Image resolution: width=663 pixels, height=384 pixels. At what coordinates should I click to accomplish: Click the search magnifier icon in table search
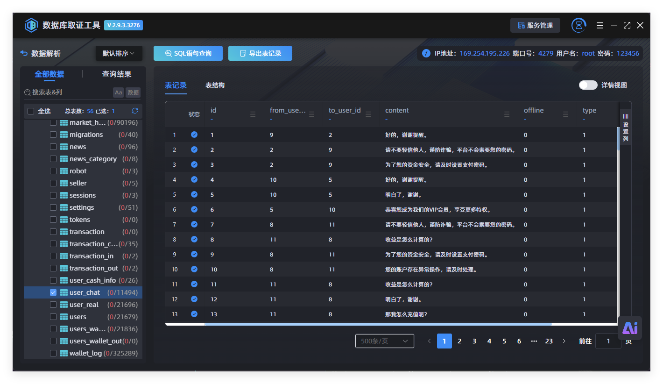[x=28, y=92]
